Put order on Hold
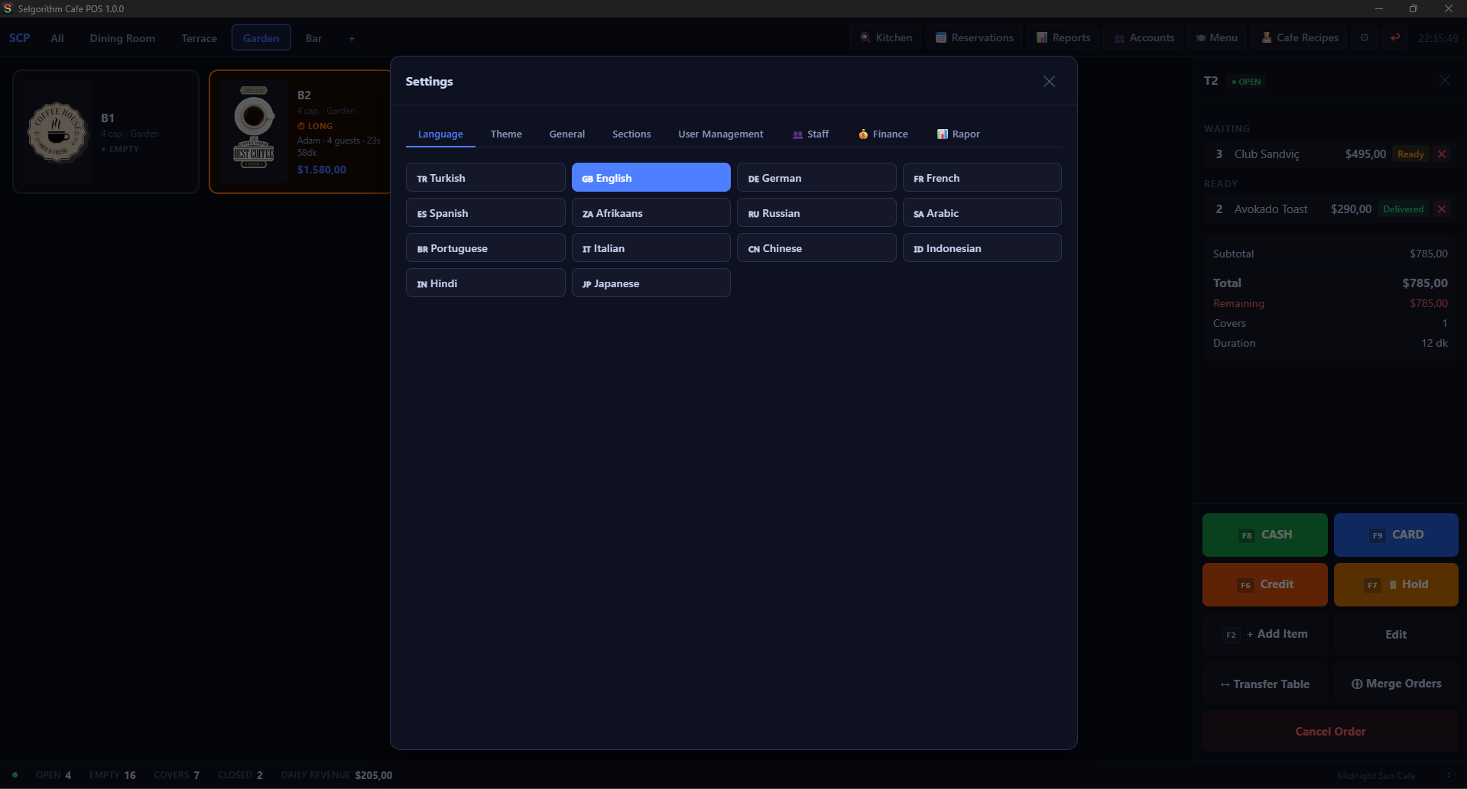This screenshot has width=1467, height=789. (1396, 584)
